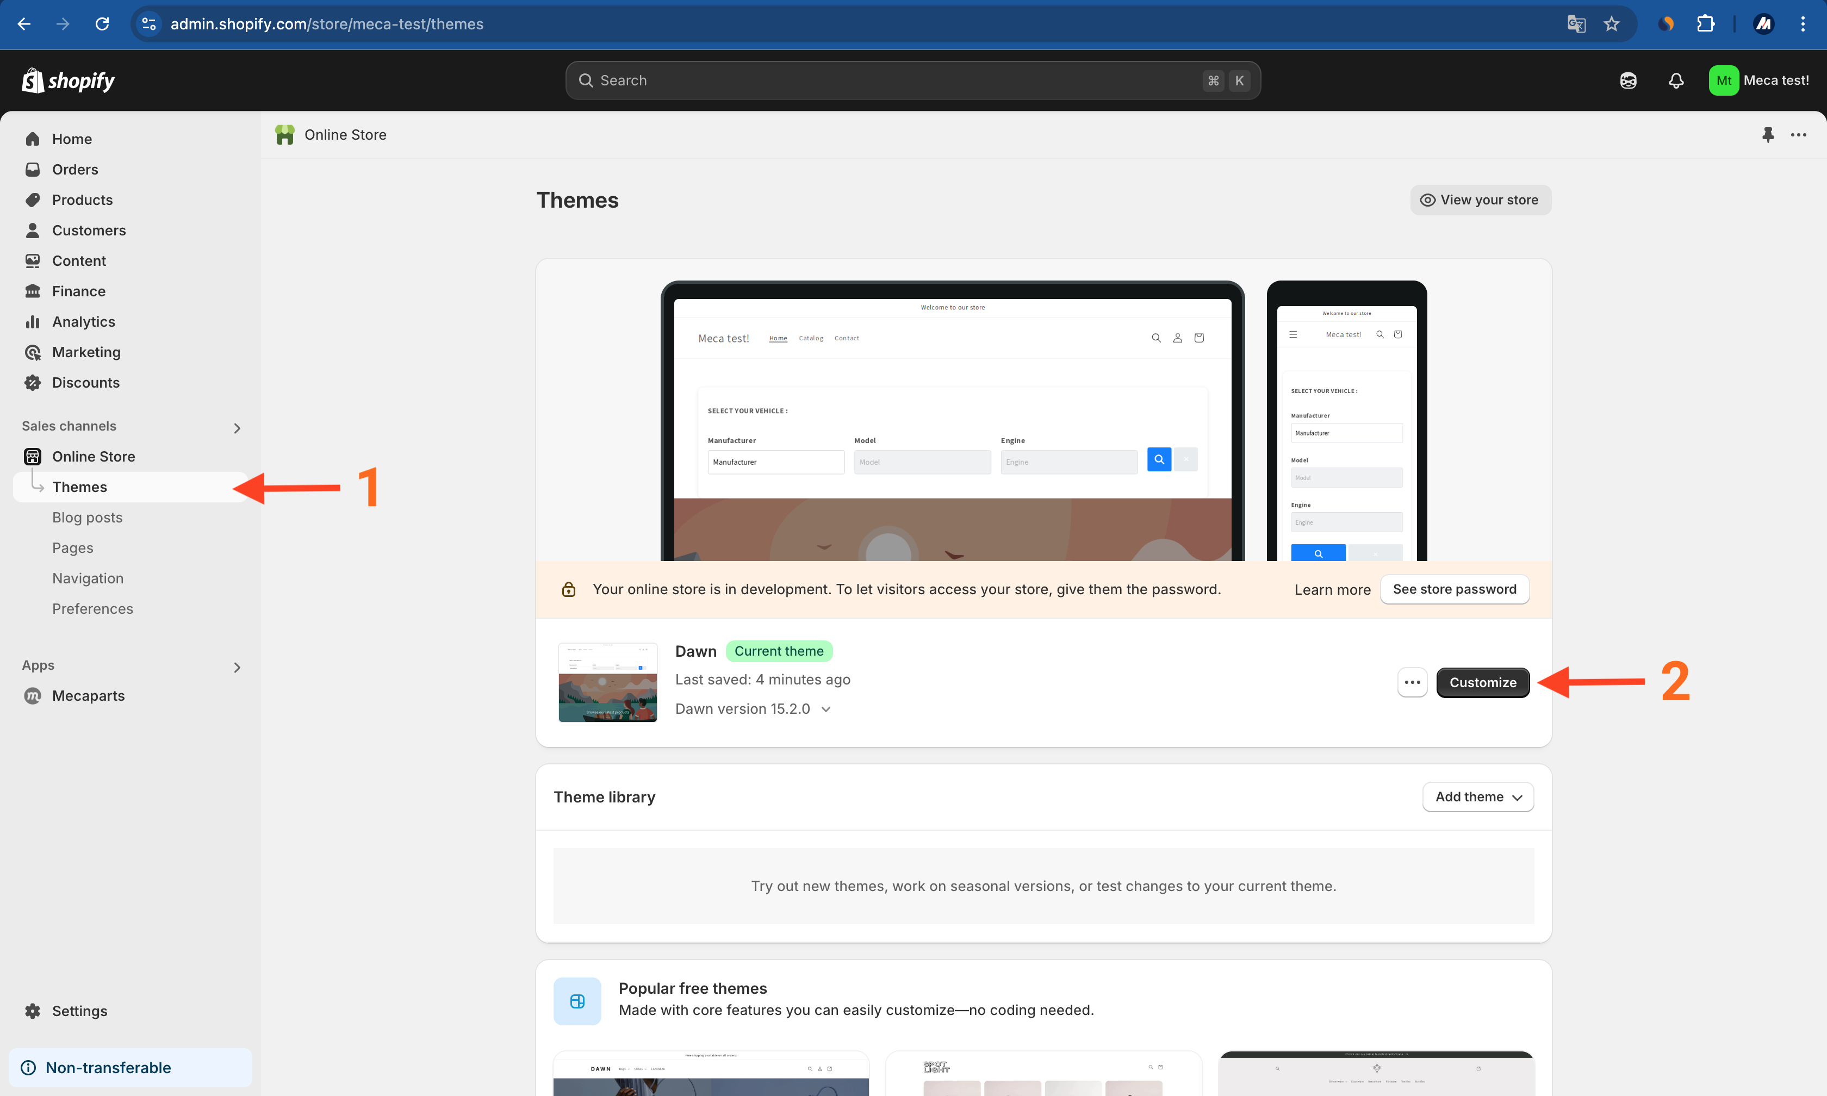Click View your store button
The width and height of the screenshot is (1827, 1096).
pos(1480,200)
